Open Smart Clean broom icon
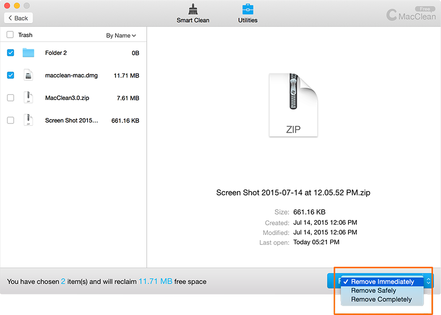This screenshot has width=441, height=315. pyautogui.click(x=192, y=9)
